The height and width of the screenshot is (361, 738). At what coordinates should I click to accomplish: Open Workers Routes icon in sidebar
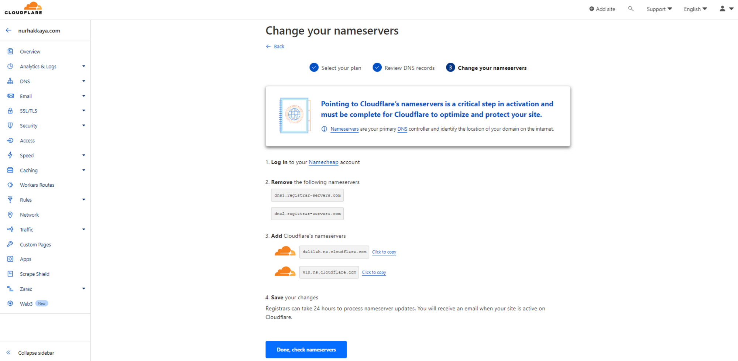[x=10, y=185]
